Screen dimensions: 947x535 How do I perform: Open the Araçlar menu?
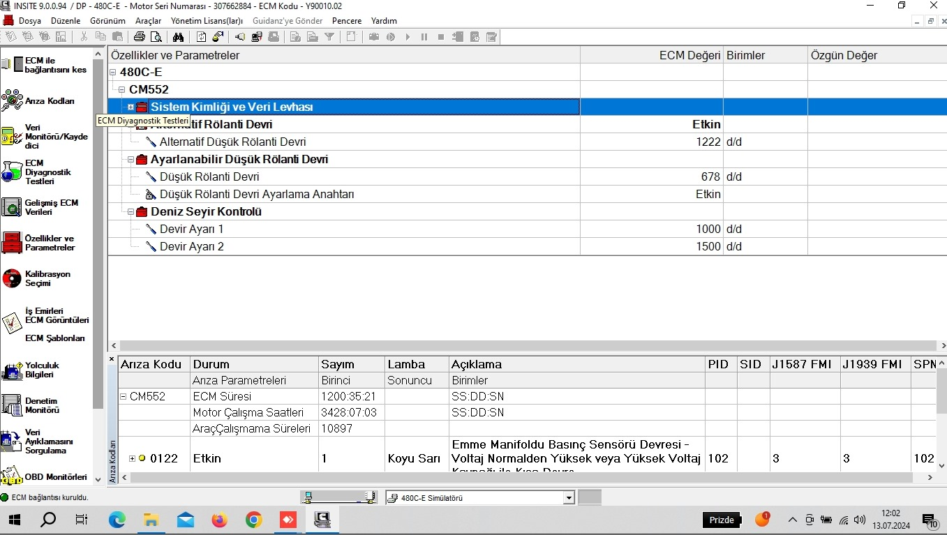147,21
